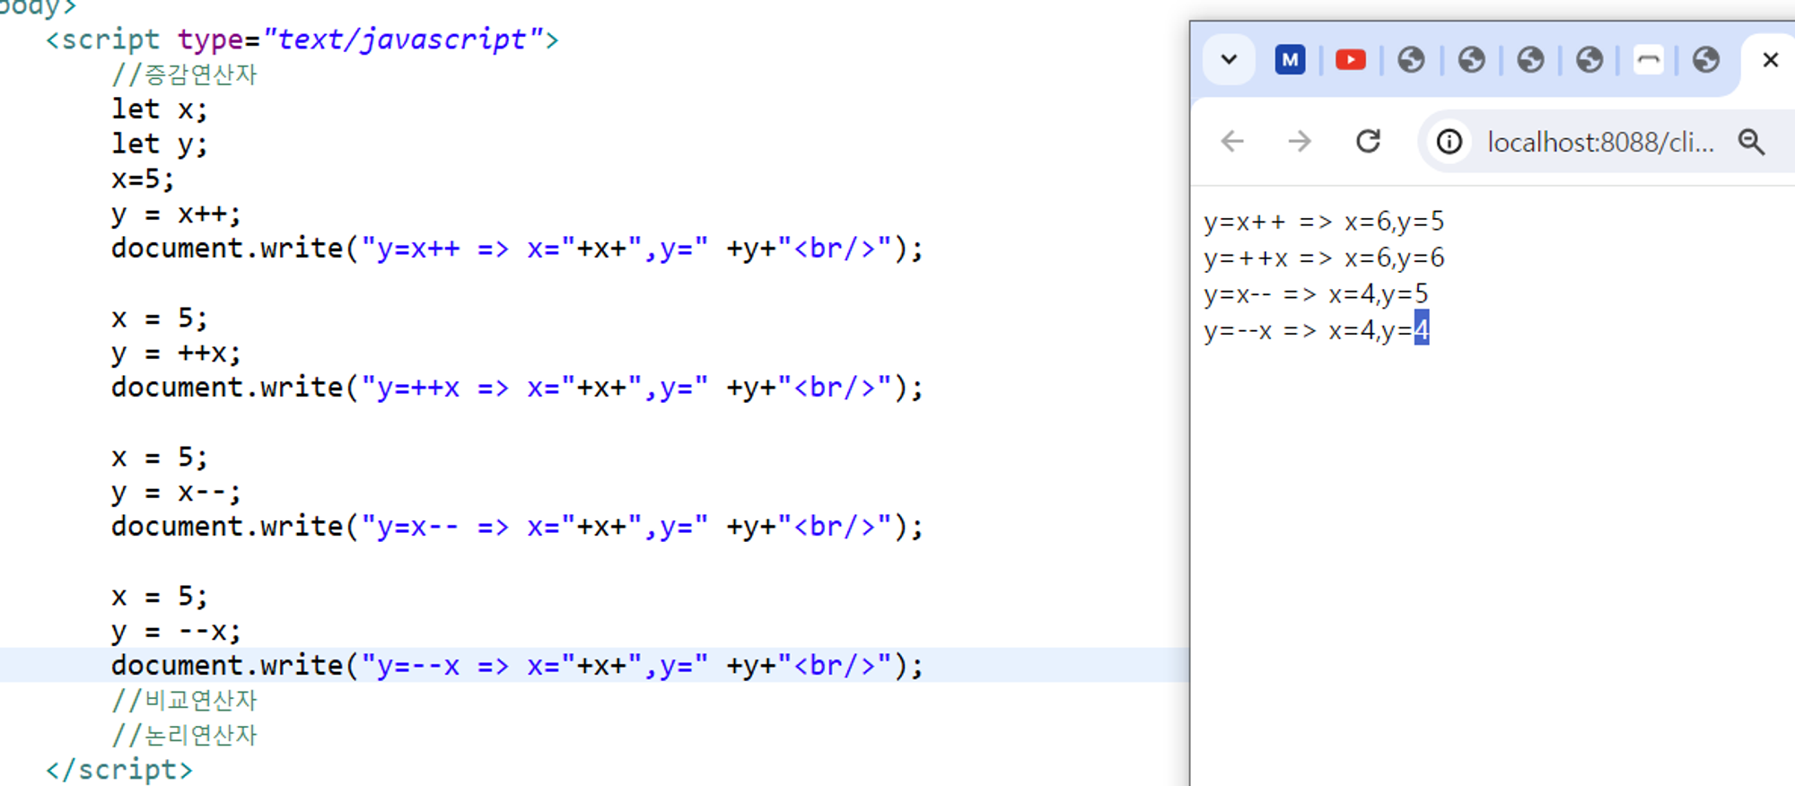Click document.write line containing "y=x++"
Image resolution: width=1795 pixels, height=786 pixels.
(x=517, y=249)
